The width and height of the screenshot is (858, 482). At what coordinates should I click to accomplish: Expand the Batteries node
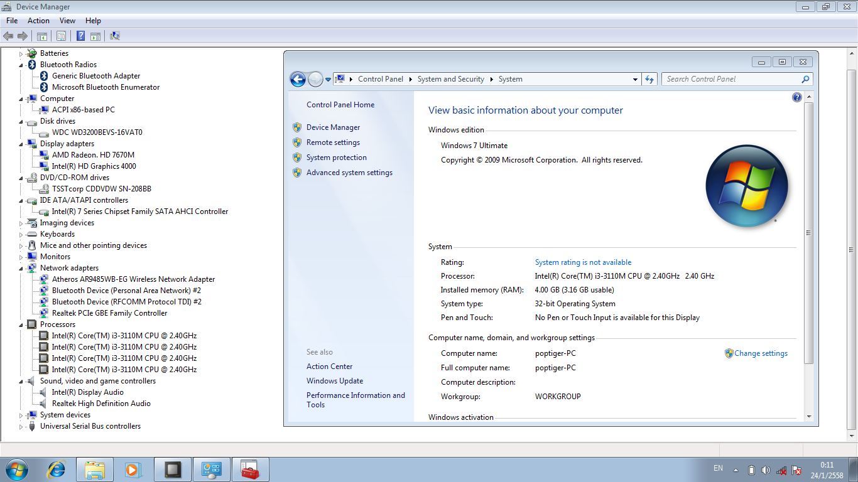pyautogui.click(x=21, y=54)
